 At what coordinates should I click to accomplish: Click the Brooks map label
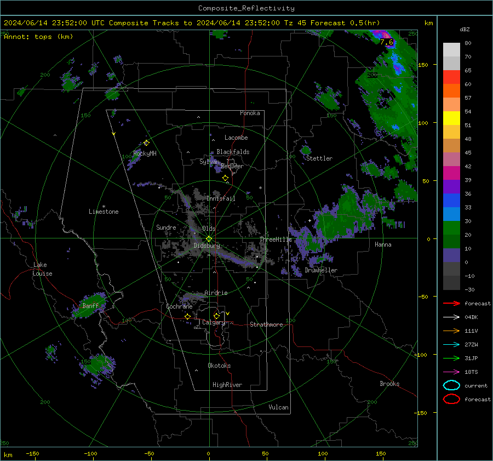pos(389,384)
